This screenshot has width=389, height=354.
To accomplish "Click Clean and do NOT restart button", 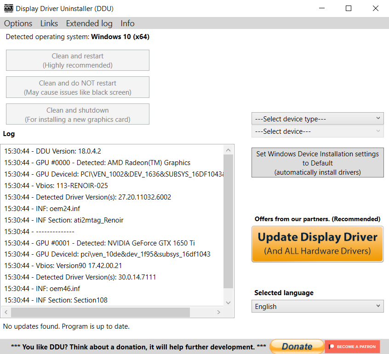I will click(78, 88).
